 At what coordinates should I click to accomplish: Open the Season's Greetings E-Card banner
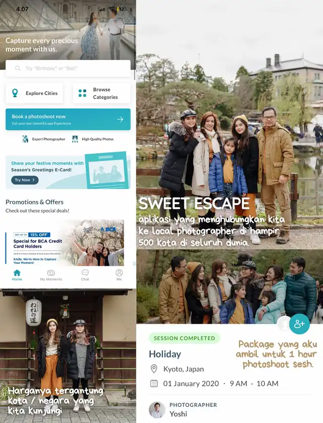tap(68, 170)
